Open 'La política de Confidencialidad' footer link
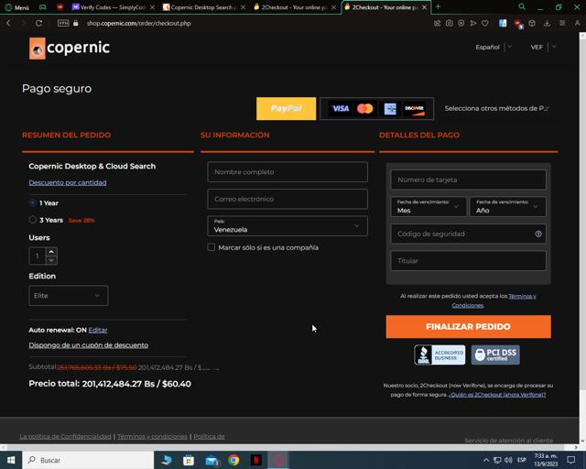This screenshot has height=469, width=586. click(x=65, y=436)
